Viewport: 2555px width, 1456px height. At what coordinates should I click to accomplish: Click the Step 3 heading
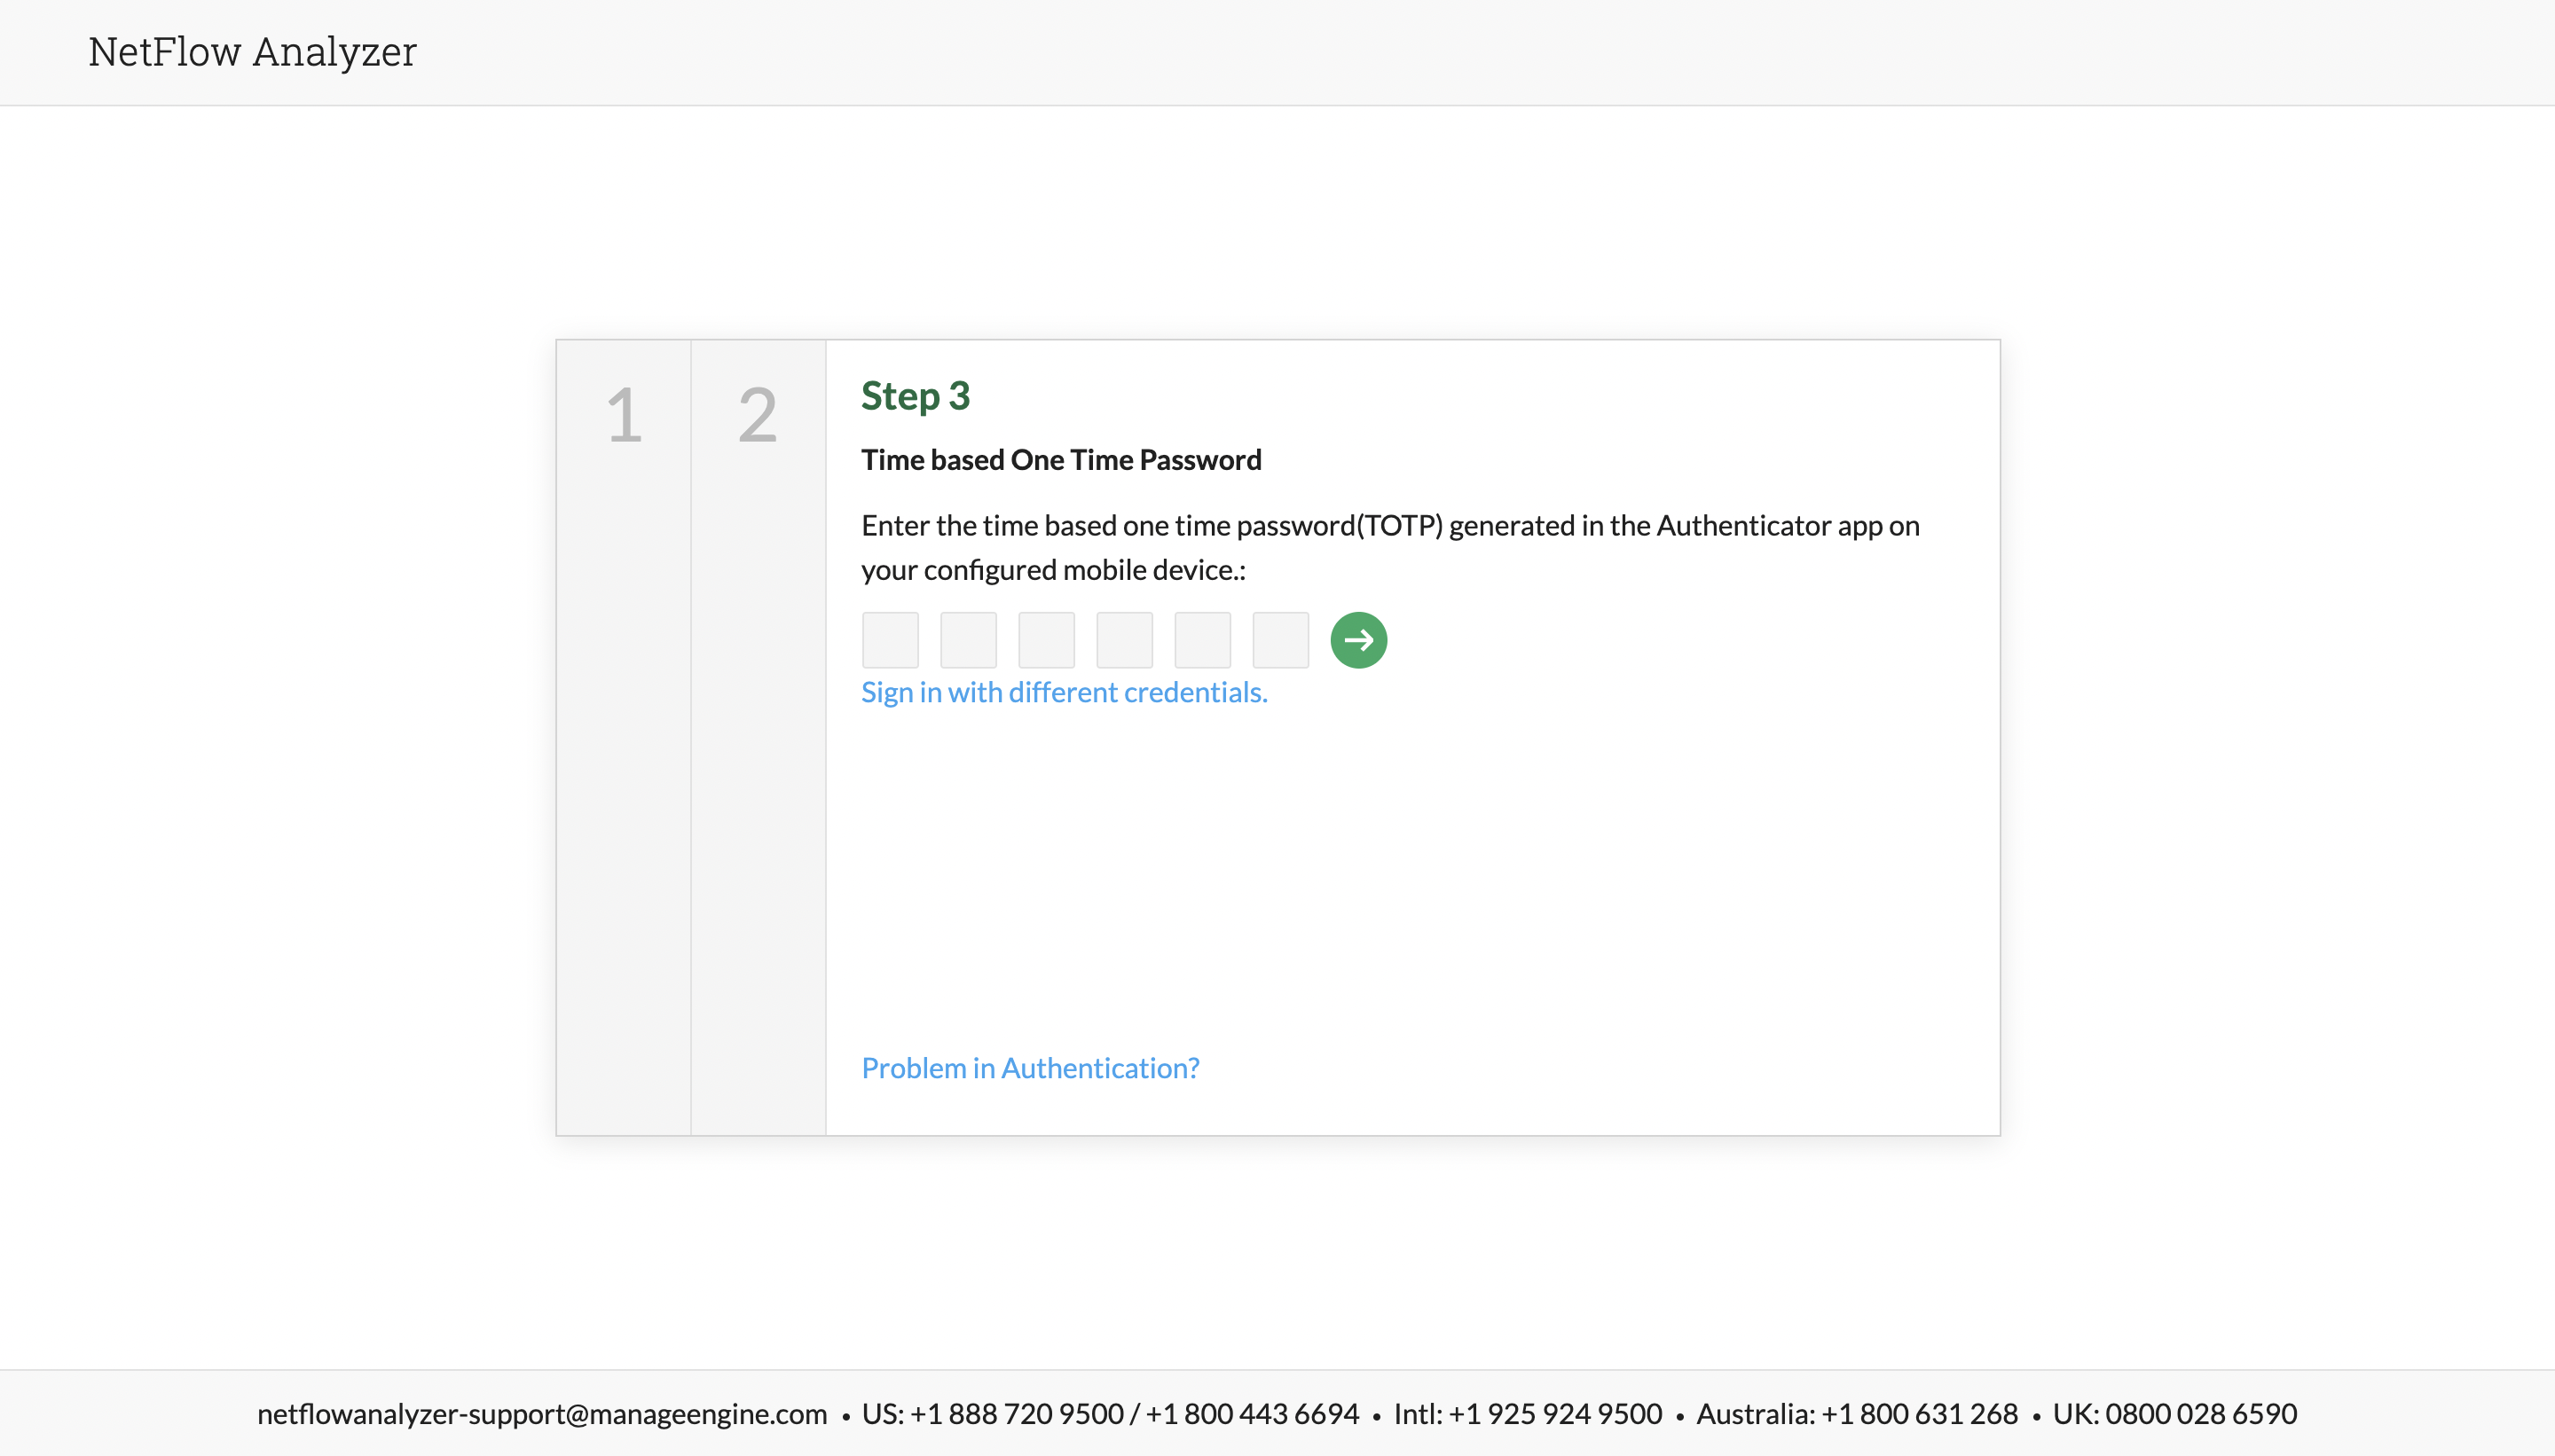tap(915, 396)
